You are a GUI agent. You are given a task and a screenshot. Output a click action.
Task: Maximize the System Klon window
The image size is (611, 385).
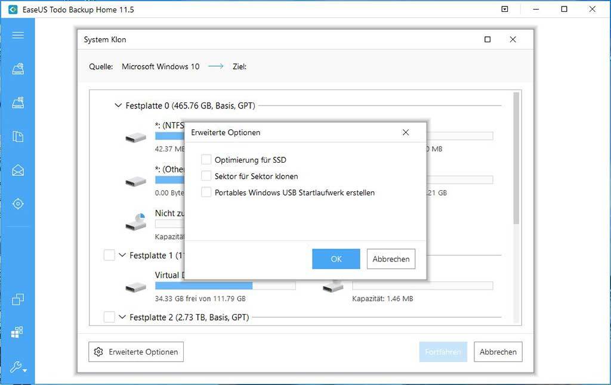click(x=487, y=39)
